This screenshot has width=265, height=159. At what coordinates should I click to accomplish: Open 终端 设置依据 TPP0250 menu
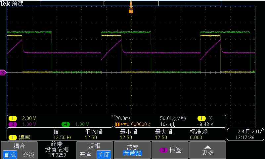(57, 150)
